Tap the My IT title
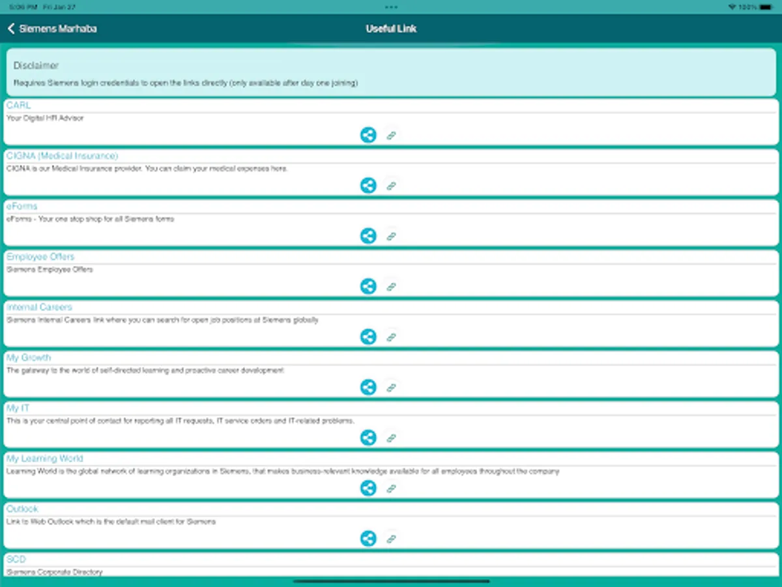Screen dimensions: 782x587 18,408
